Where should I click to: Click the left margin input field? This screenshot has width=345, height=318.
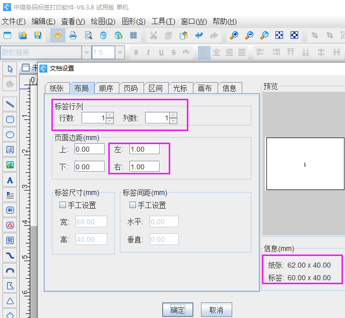tap(144, 149)
